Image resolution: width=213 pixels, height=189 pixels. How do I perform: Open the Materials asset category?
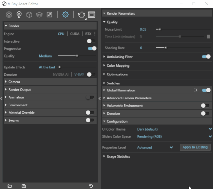9,15
